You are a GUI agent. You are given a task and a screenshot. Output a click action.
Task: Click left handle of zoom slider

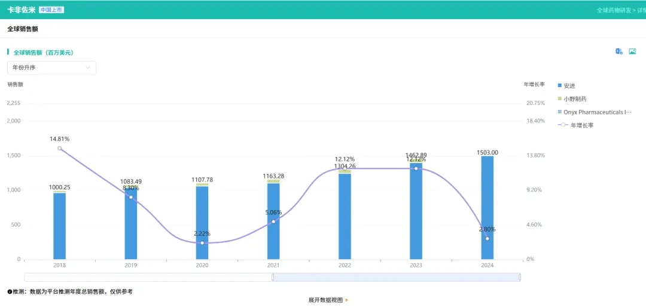click(273, 278)
